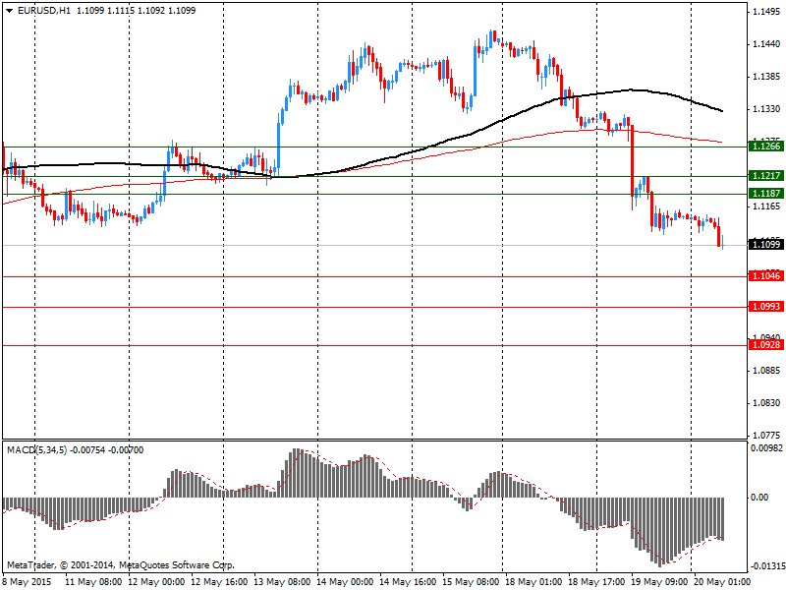
Task: Click the 1.1440 price scale value
Action: 766,44
